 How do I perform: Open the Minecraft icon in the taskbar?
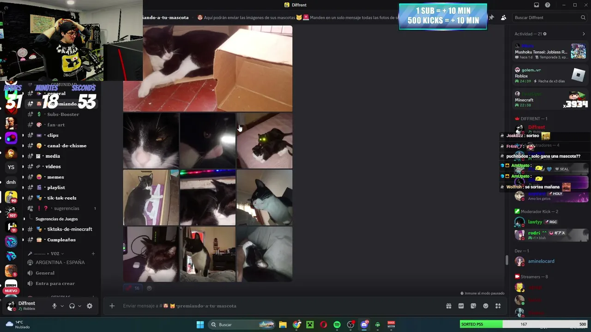(310, 325)
